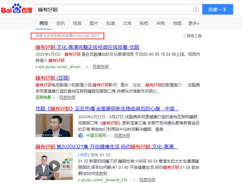Screen dimensions: 243x185
Task: Open the 睡有好眠 (豆瓣) result
Action: click(x=52, y=78)
